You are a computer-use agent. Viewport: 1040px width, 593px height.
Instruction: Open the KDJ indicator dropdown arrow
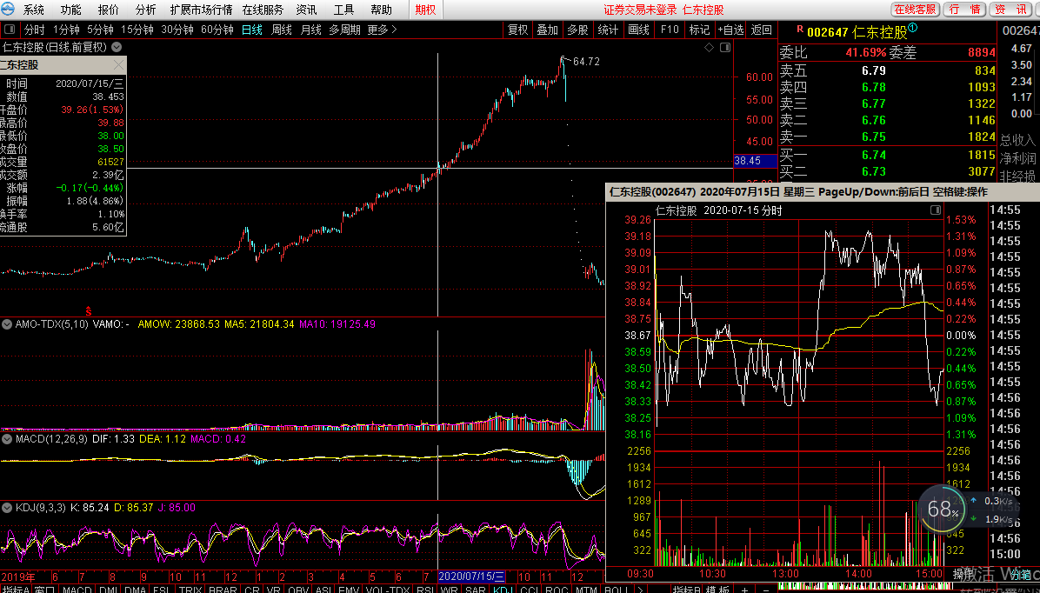7,507
